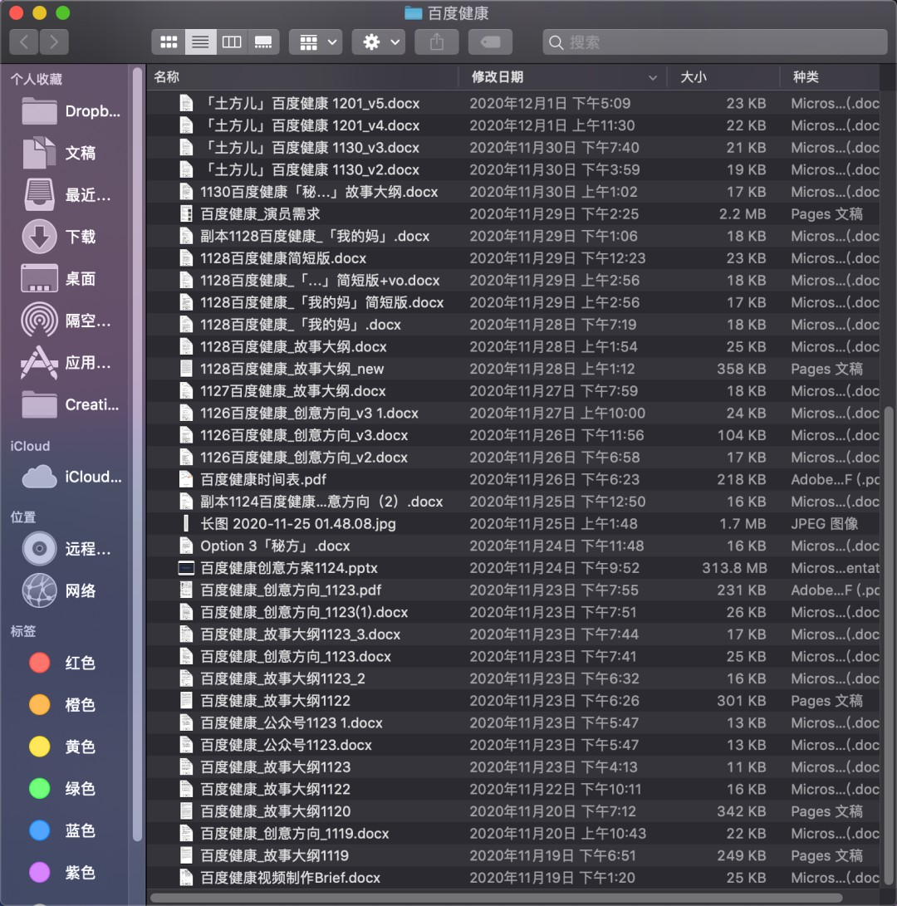This screenshot has width=897, height=906.
Task: Click the edit tags toolbar button
Action: point(490,42)
